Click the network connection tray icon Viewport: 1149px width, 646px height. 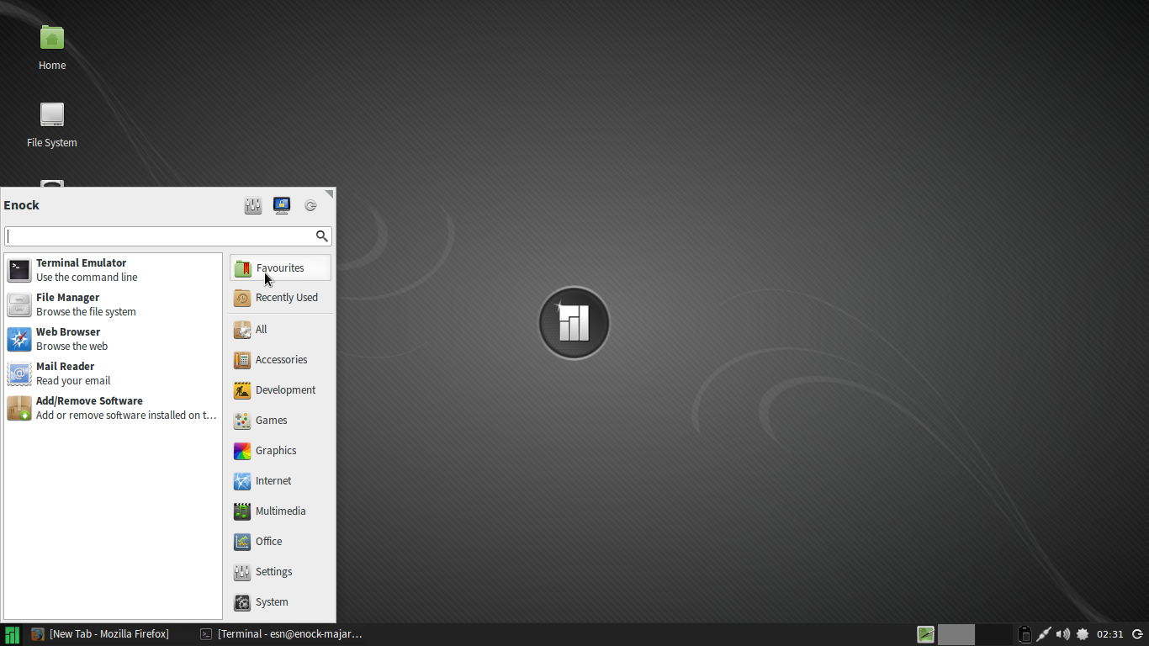point(1044,634)
